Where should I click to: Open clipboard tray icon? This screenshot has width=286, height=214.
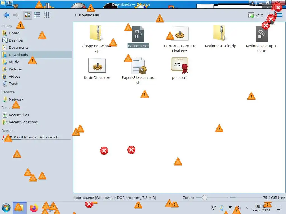pyautogui.click(x=230, y=208)
